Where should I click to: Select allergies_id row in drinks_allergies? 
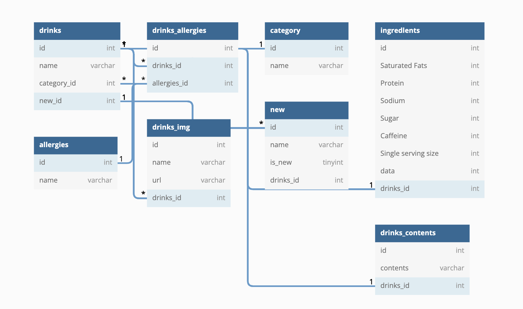(x=193, y=84)
